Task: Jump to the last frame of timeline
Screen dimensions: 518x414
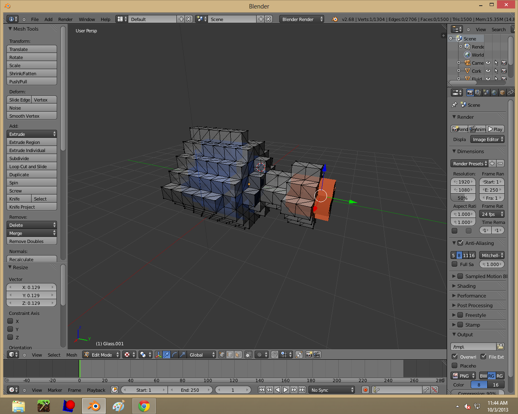Action: tap(302, 390)
